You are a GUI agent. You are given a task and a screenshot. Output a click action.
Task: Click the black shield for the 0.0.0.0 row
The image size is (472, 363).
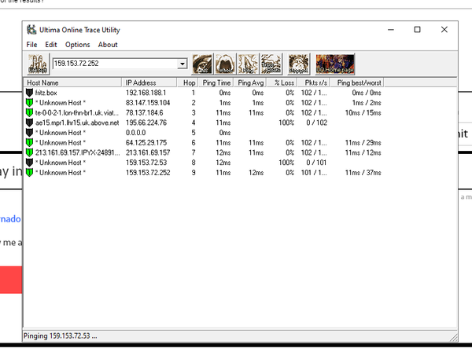[x=29, y=132]
